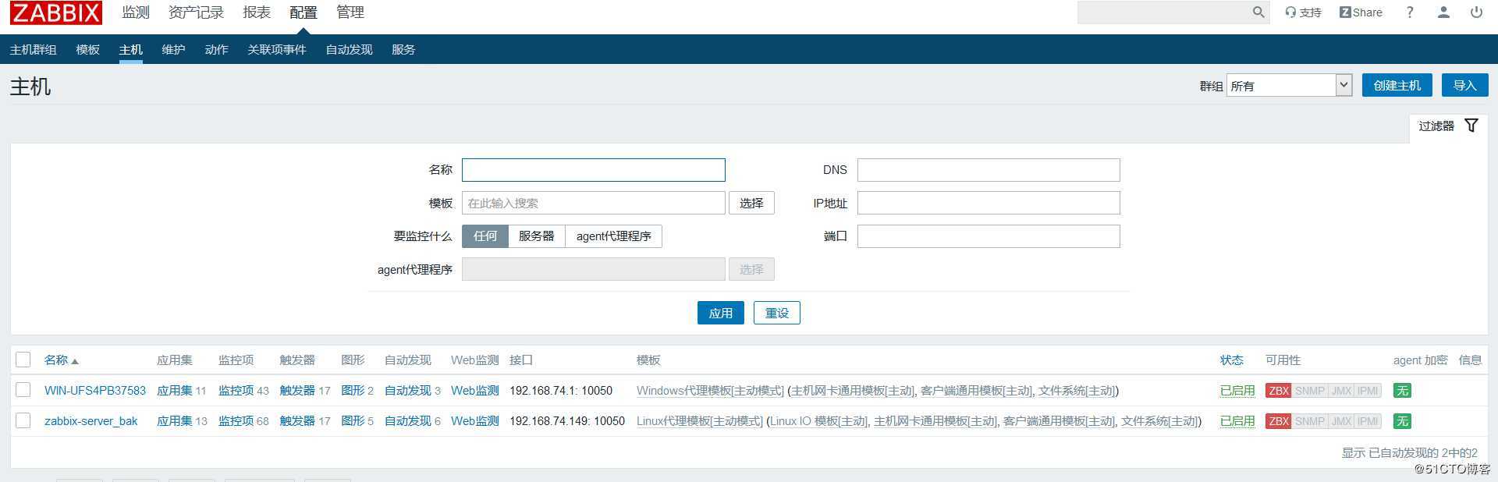Go to 服务 submenu
This screenshot has width=1498, height=482.
coord(403,49)
